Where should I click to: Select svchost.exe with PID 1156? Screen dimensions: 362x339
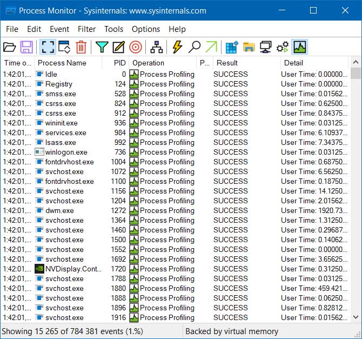176,191
